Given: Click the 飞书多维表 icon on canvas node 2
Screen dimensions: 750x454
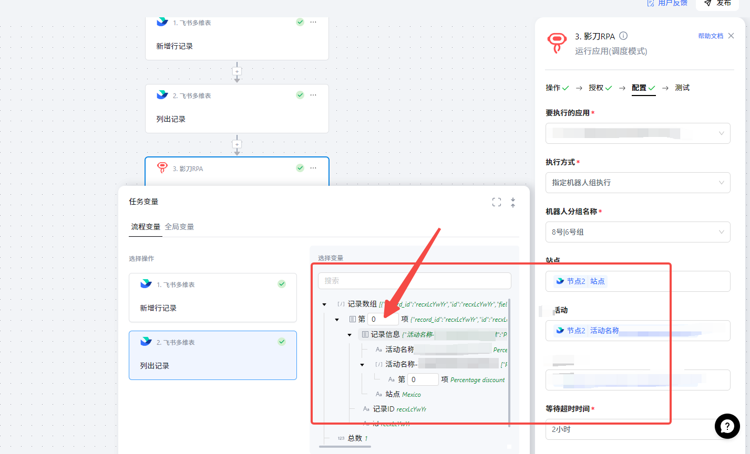Looking at the screenshot, I should (x=162, y=95).
